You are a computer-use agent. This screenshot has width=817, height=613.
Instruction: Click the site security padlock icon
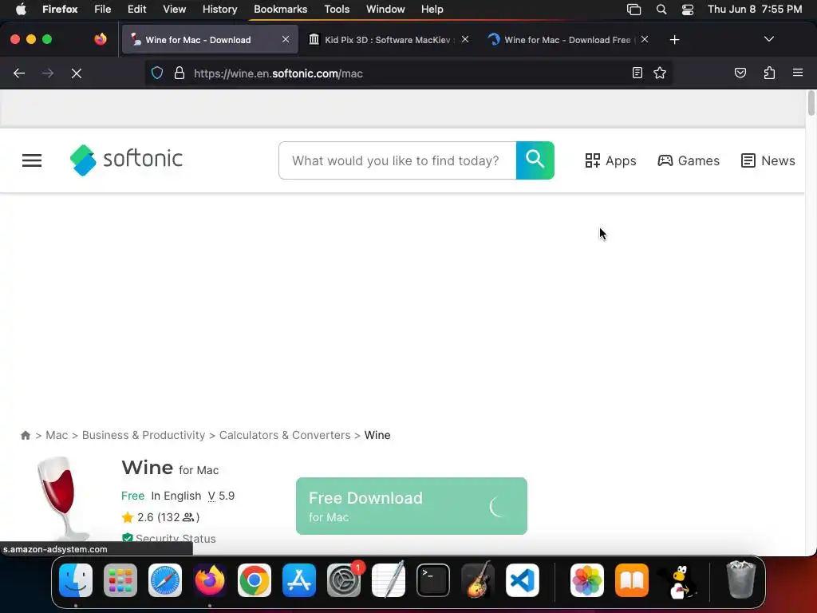pos(180,73)
